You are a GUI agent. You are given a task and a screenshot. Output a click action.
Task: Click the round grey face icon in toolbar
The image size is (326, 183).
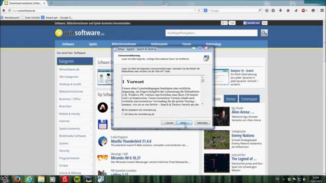313,11
